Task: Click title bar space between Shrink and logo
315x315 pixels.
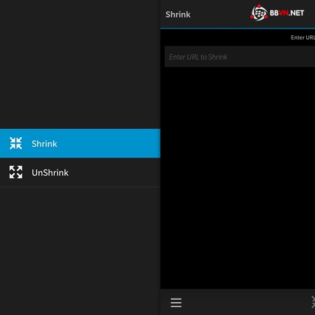Action: click(x=220, y=14)
